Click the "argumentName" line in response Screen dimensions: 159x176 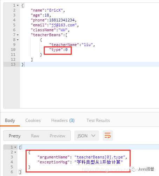click(82, 157)
